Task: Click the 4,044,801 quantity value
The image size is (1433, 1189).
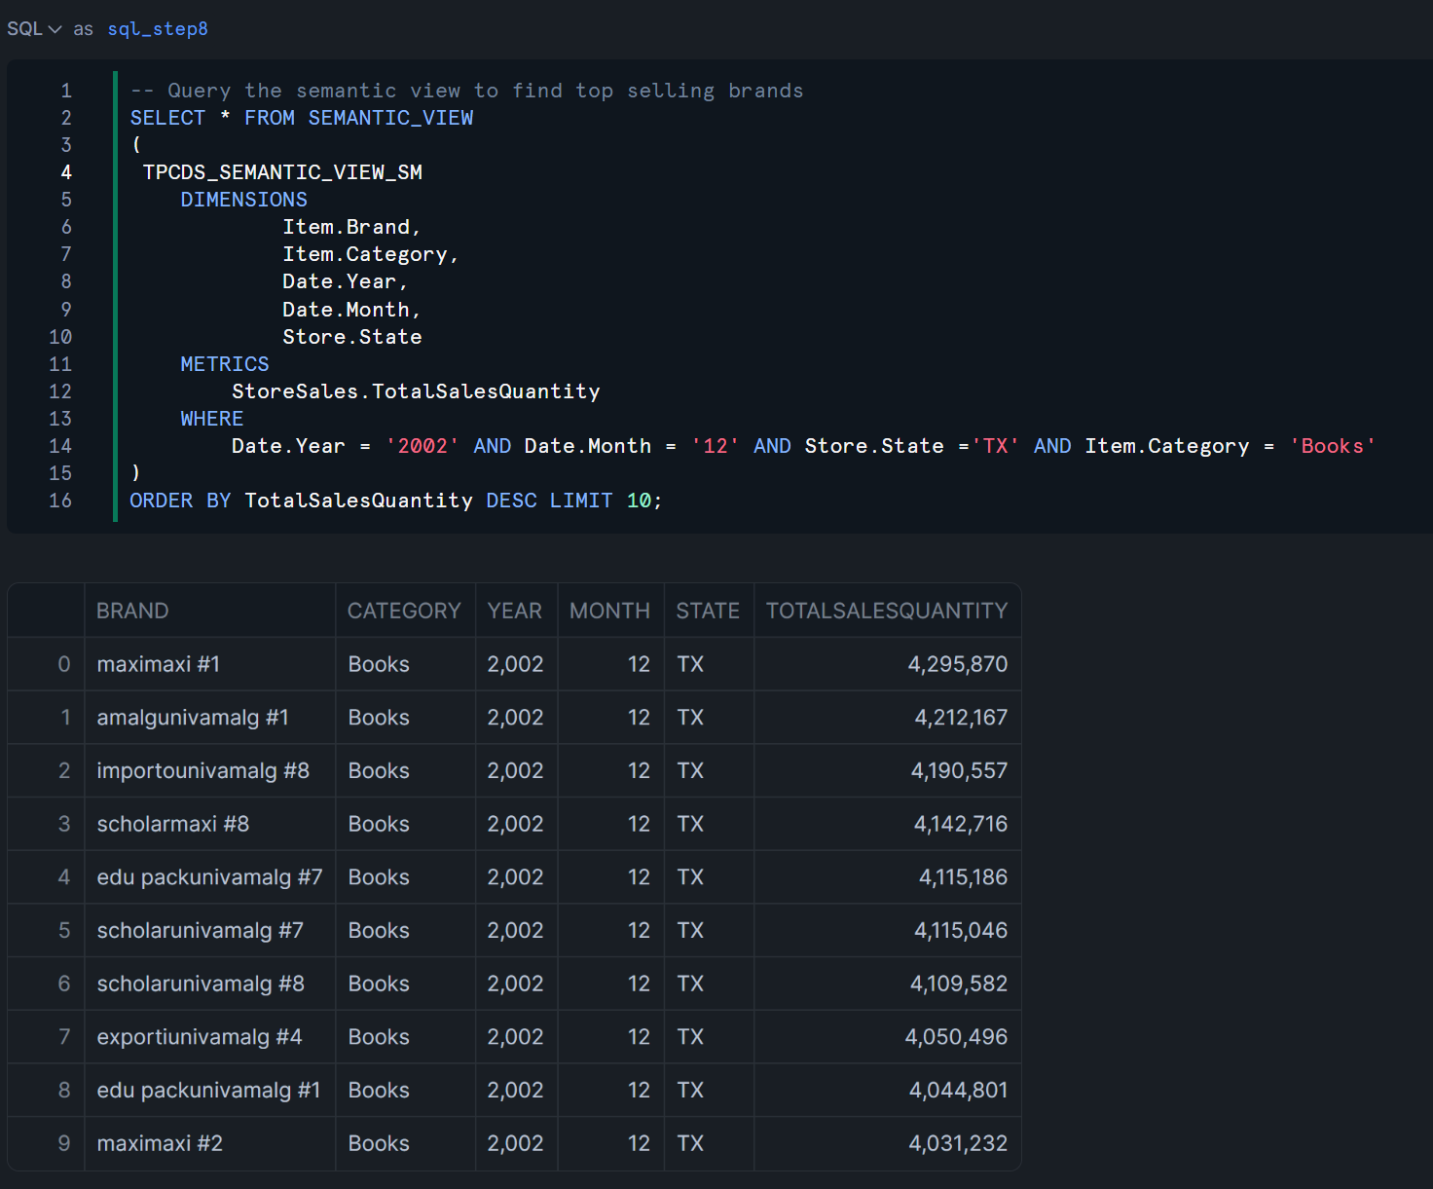Action: [958, 1091]
